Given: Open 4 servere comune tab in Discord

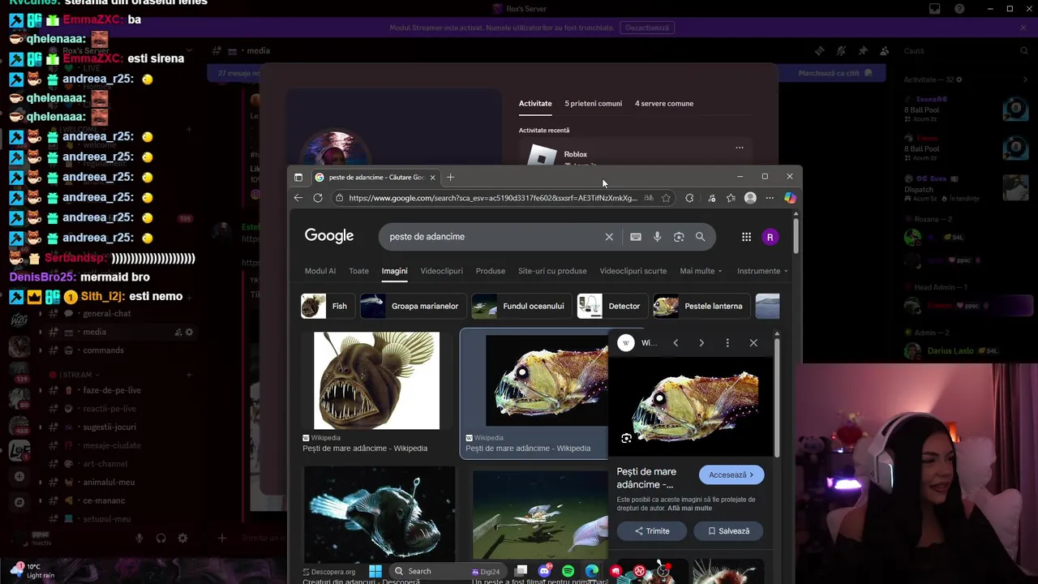Looking at the screenshot, I should coord(664,104).
